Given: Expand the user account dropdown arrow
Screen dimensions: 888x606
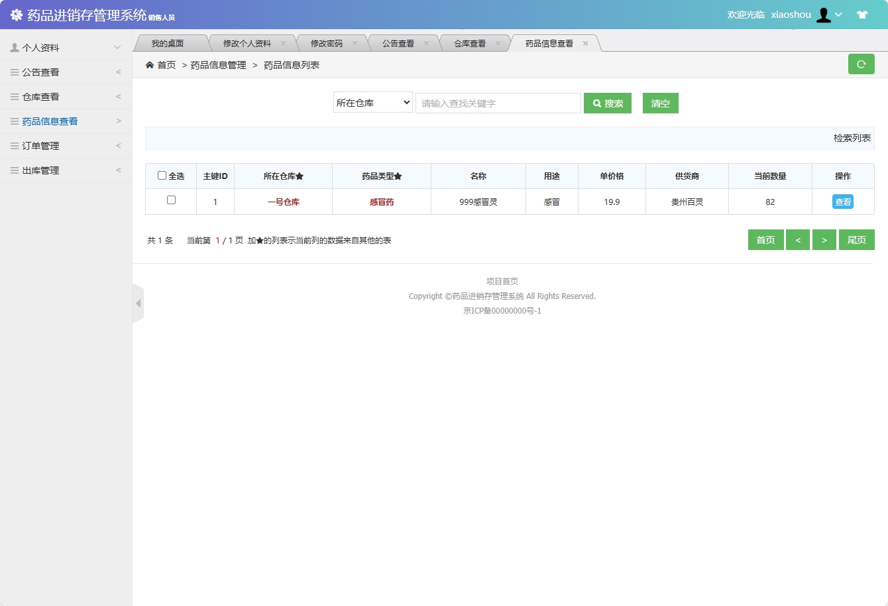Looking at the screenshot, I should click(840, 14).
